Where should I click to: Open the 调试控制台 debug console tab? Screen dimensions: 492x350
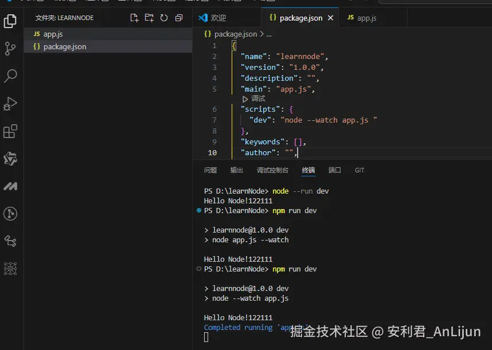pos(272,170)
